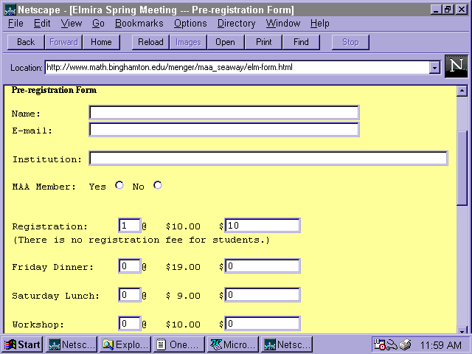The height and width of the screenshot is (354, 472).
Task: Click the Name input field
Action: pyautogui.click(x=224, y=113)
